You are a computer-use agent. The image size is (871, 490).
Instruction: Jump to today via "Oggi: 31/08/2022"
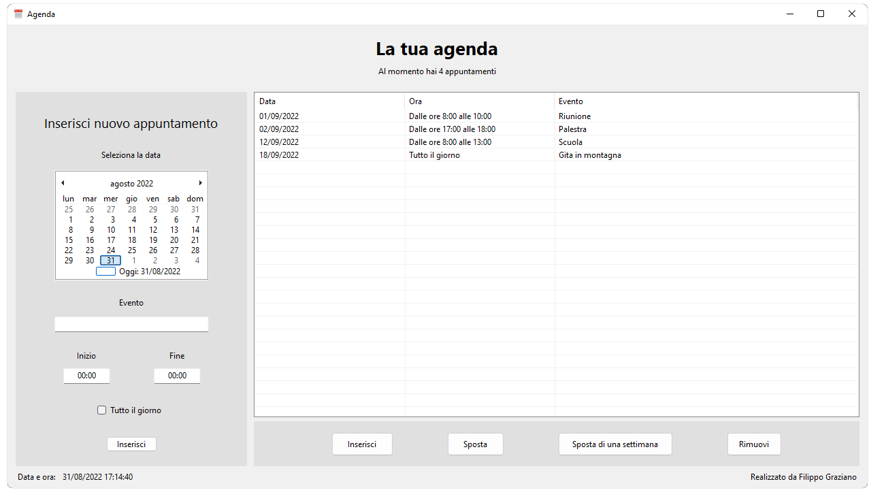[x=151, y=271]
